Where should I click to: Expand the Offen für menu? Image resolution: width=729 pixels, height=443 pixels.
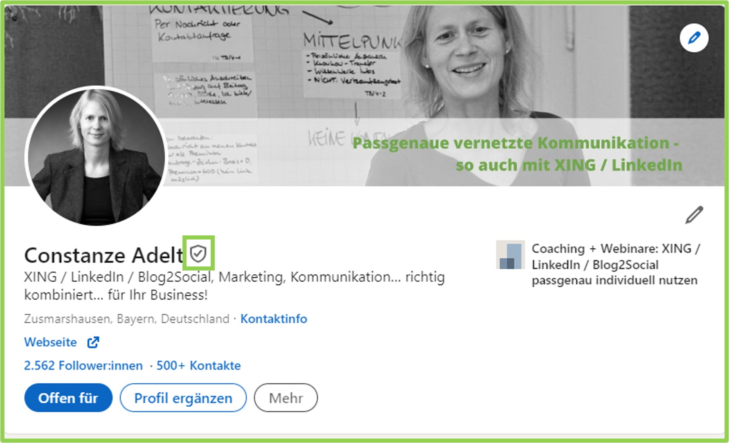coord(68,398)
